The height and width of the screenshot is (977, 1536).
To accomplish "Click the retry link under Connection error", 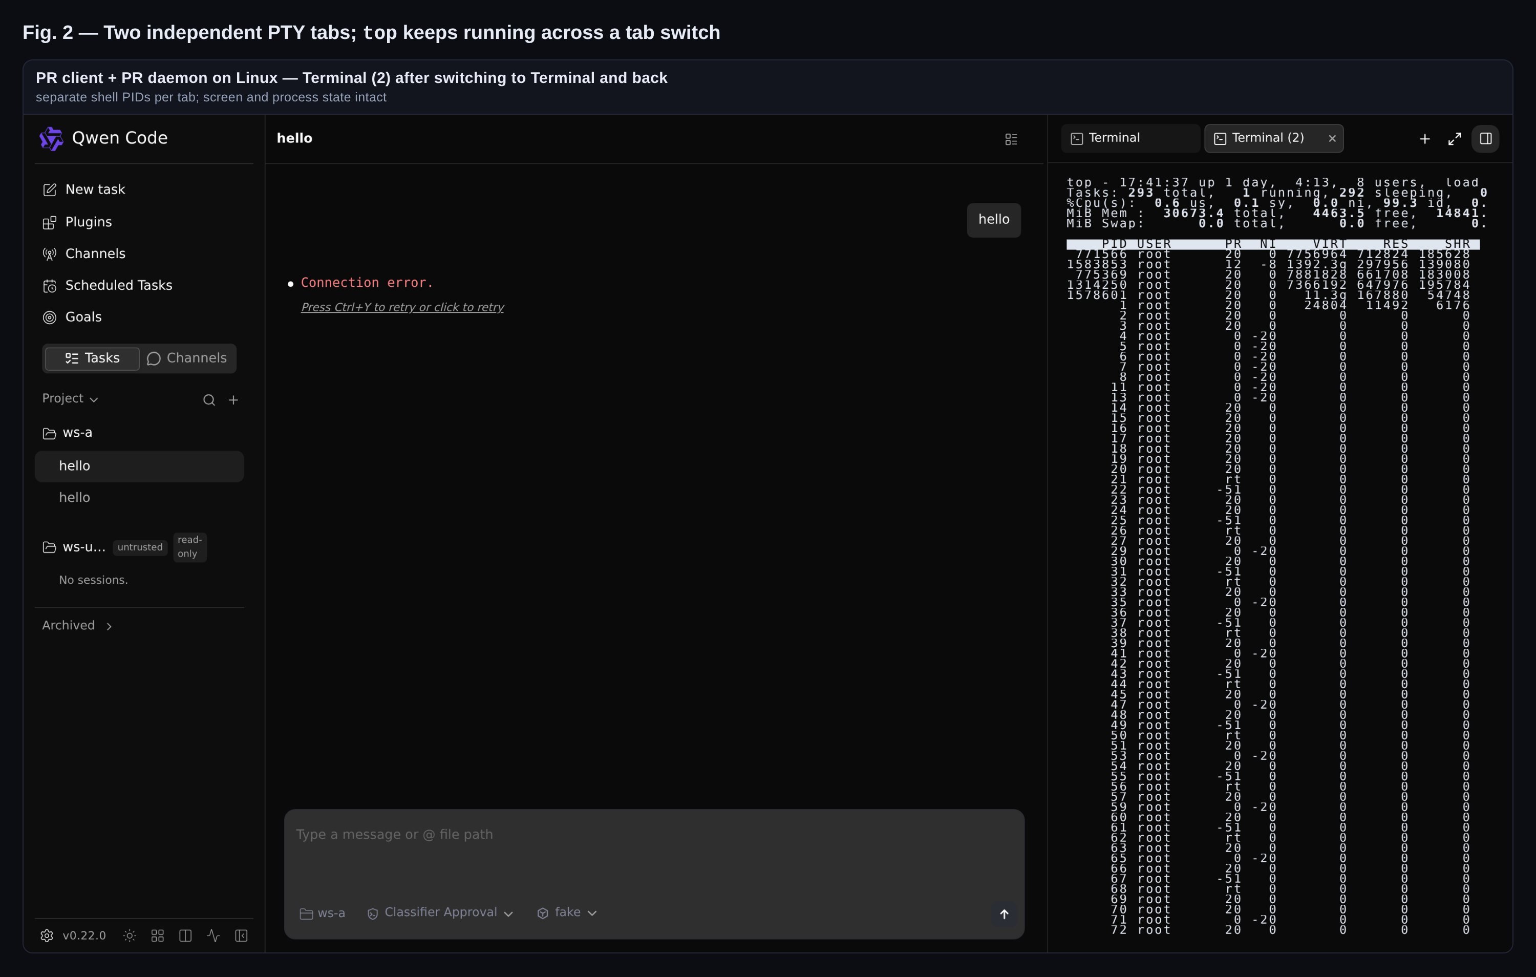I will click(402, 308).
